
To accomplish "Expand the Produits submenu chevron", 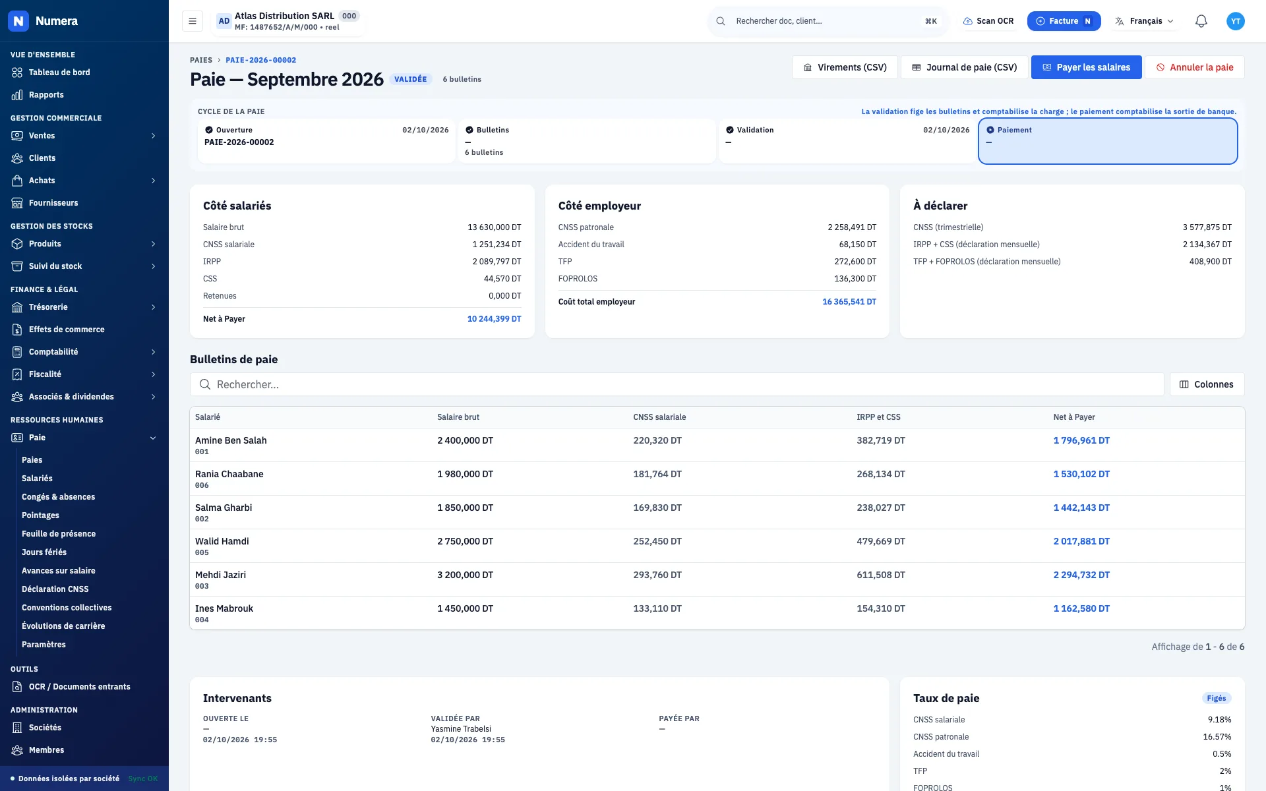I will [153, 244].
